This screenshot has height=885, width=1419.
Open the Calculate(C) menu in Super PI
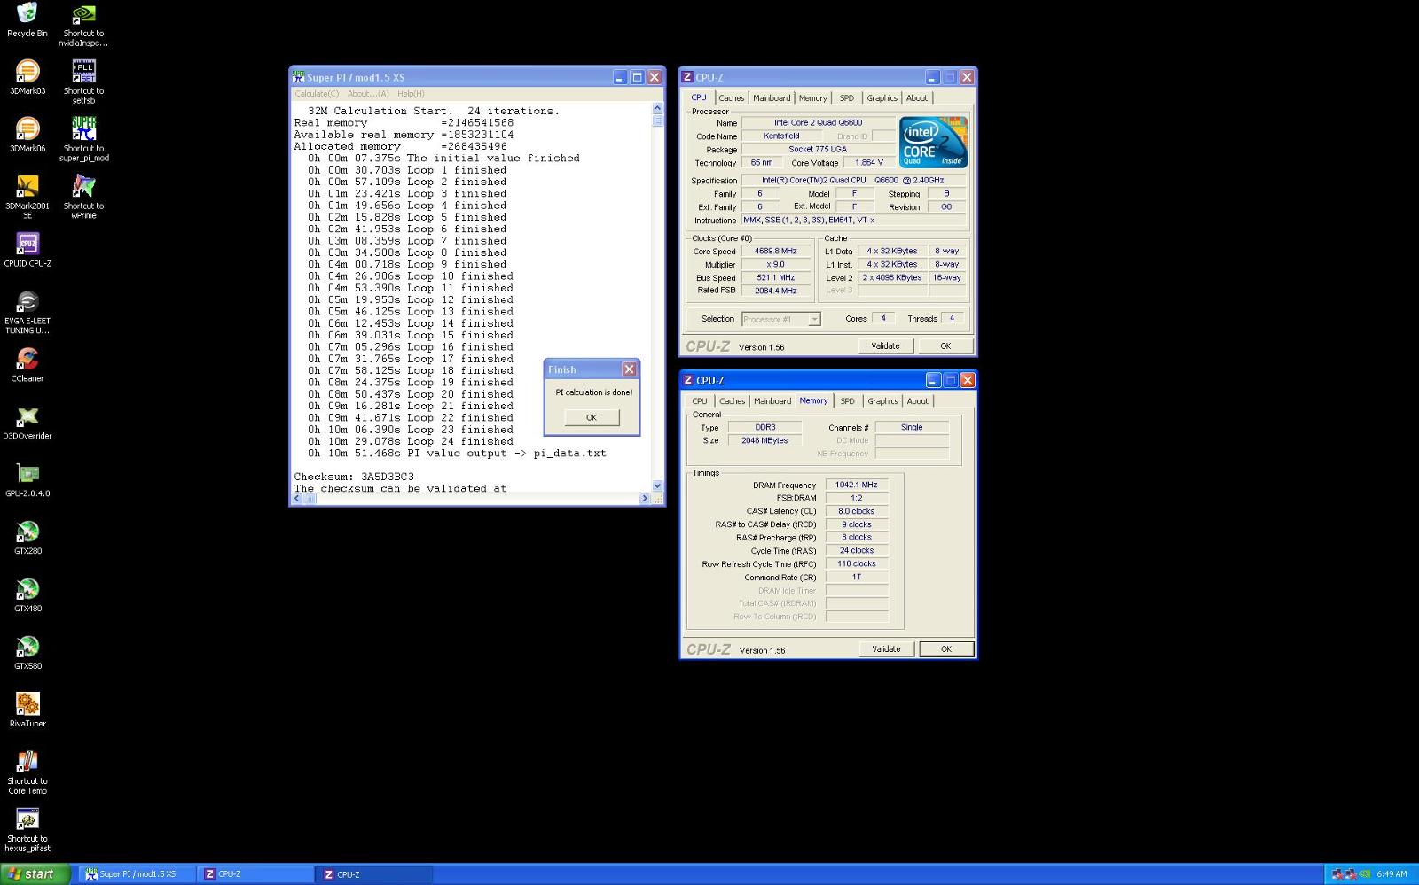point(317,94)
